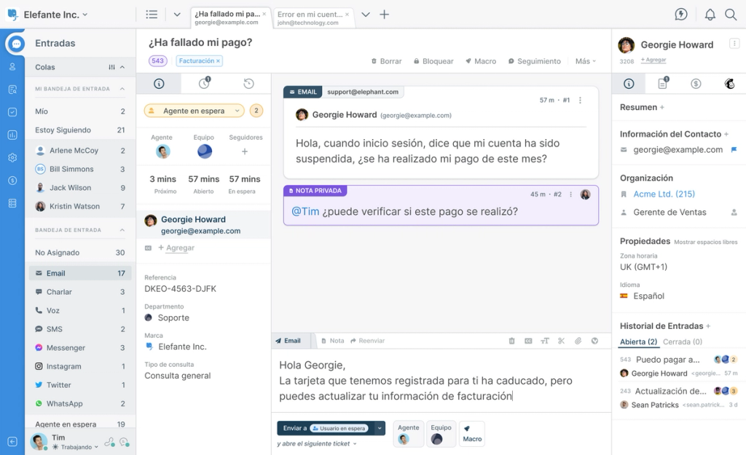Open the search magnifier icon
Screen dimensions: 746x455
pos(731,15)
